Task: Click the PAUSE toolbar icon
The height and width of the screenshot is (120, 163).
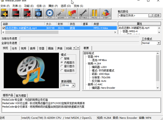Action: click(95, 14)
